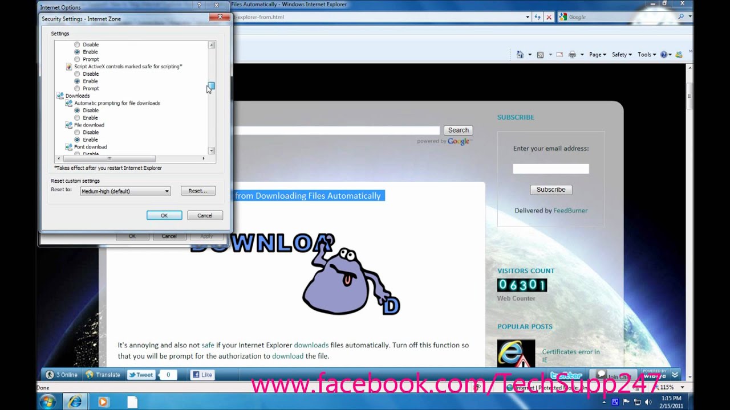The width and height of the screenshot is (730, 410).
Task: Click the Google search box in IE
Action: click(x=622, y=17)
